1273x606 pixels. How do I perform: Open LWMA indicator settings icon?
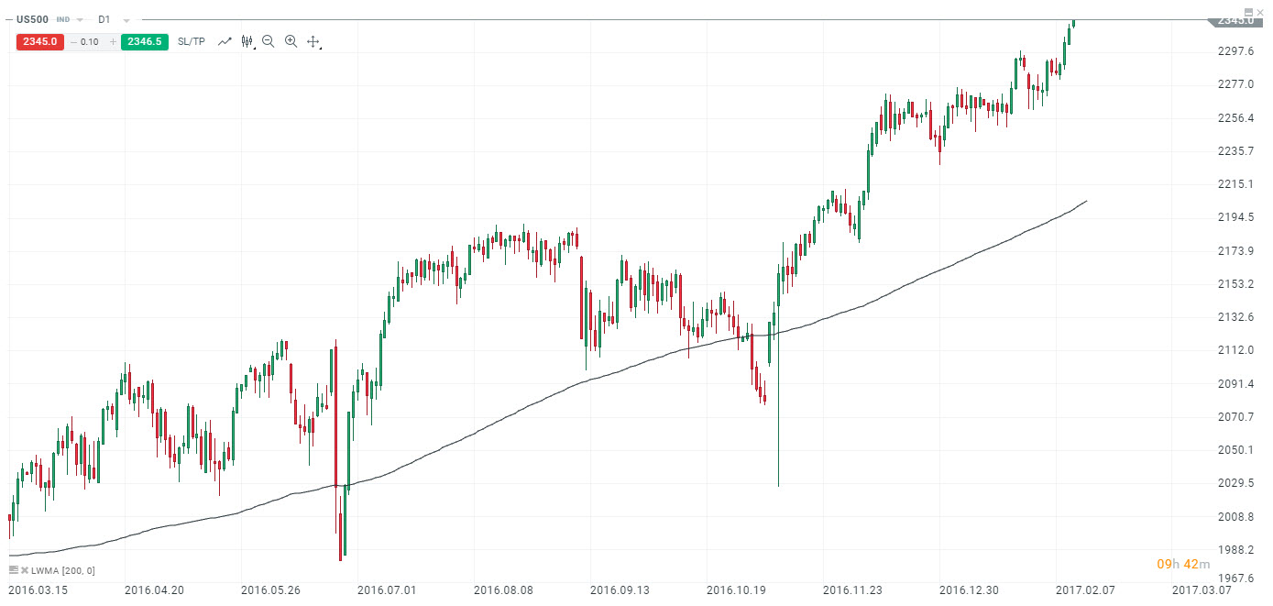coord(13,570)
